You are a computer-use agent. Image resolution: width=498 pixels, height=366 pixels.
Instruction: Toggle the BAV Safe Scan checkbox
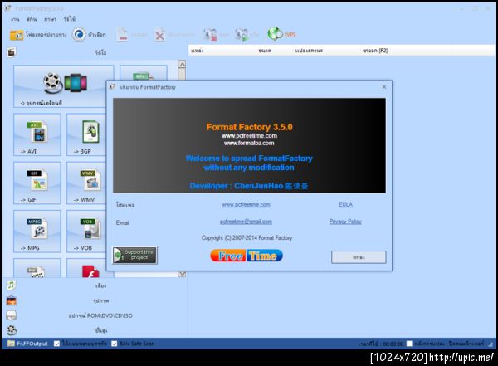[114, 344]
